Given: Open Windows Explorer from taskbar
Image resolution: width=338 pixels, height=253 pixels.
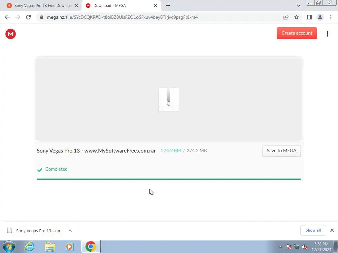Looking at the screenshot, I should pyautogui.click(x=50, y=246).
